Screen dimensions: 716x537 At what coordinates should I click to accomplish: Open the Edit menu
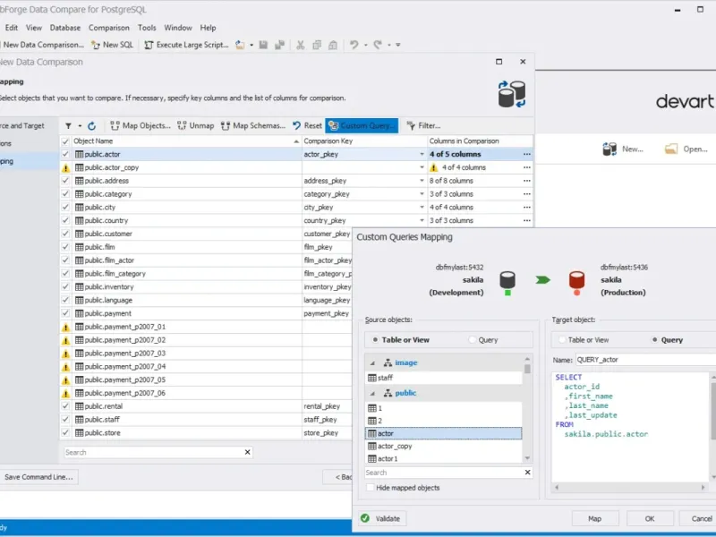click(12, 28)
